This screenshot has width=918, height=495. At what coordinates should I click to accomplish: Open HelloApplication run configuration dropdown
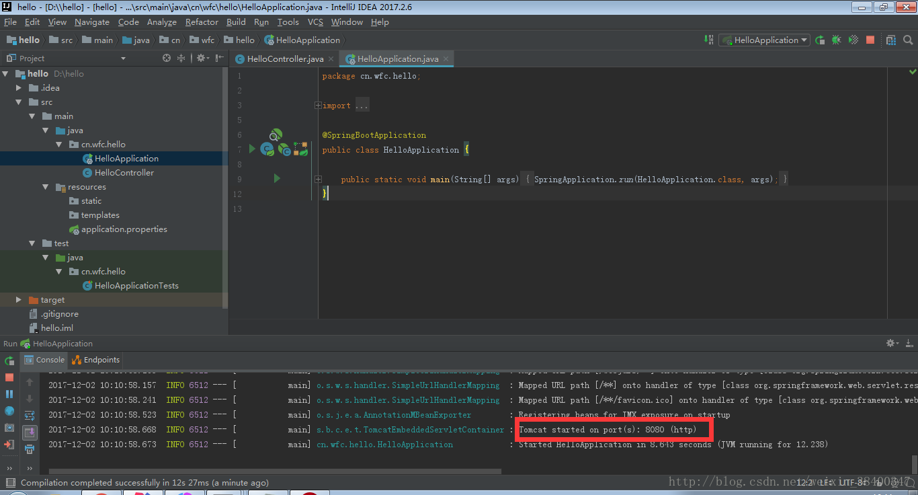point(764,40)
